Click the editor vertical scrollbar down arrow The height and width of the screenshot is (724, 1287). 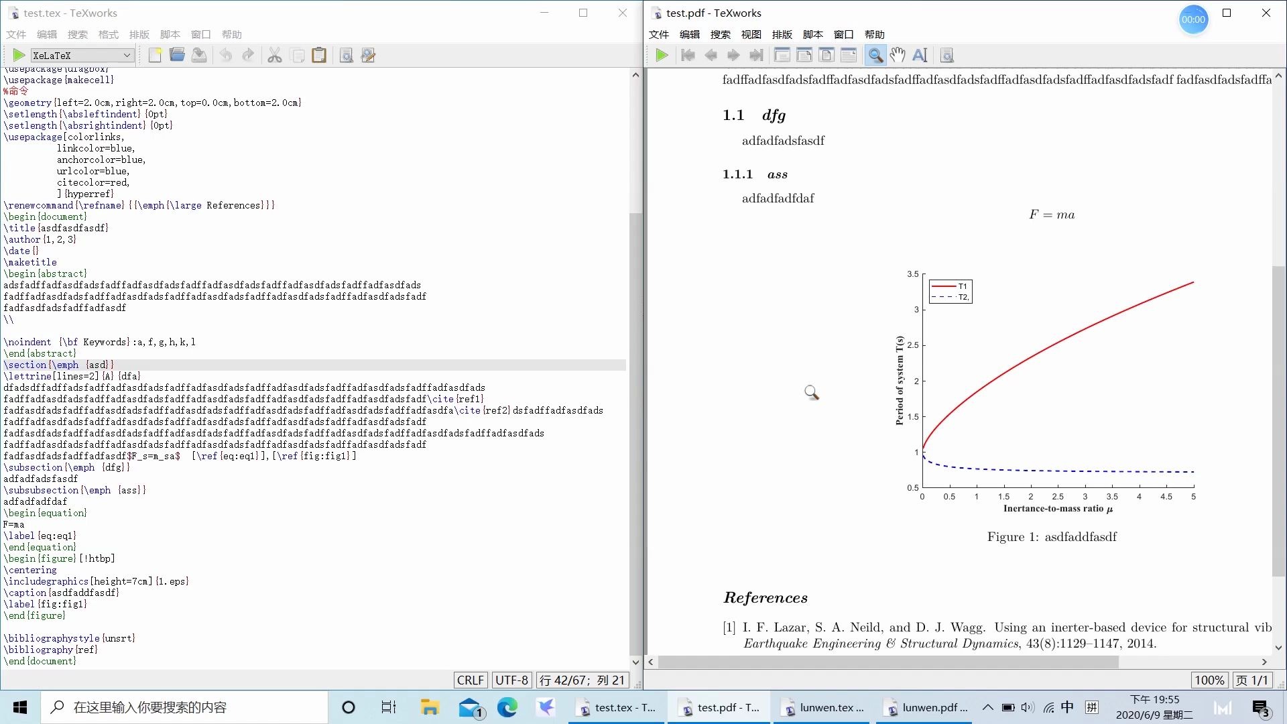coord(635,662)
